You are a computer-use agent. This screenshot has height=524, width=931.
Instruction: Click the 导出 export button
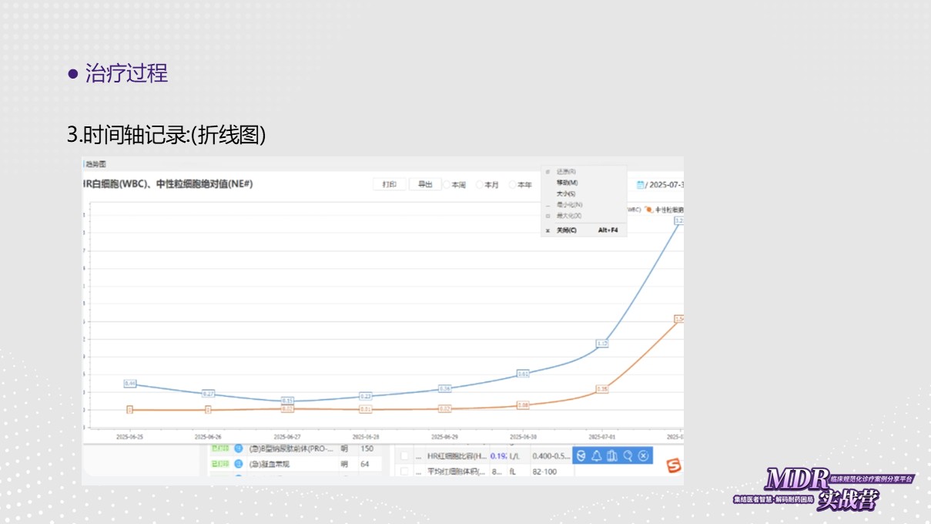[424, 185]
